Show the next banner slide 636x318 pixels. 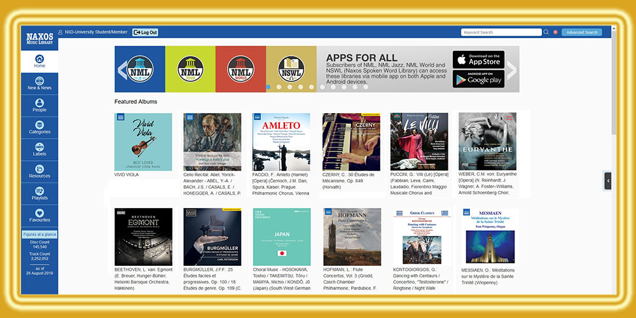pos(511,69)
